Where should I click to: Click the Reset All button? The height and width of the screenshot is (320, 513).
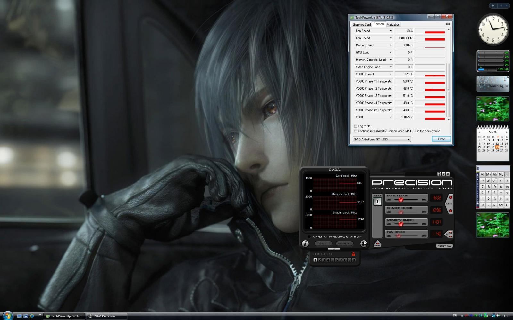point(444,246)
